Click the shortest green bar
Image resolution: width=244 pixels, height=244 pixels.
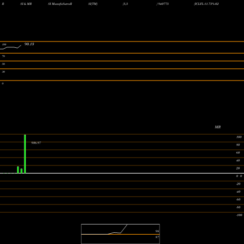[x=21, y=171]
